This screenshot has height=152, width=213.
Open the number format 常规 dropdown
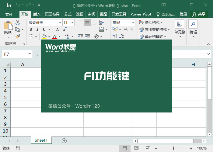tap(123, 23)
